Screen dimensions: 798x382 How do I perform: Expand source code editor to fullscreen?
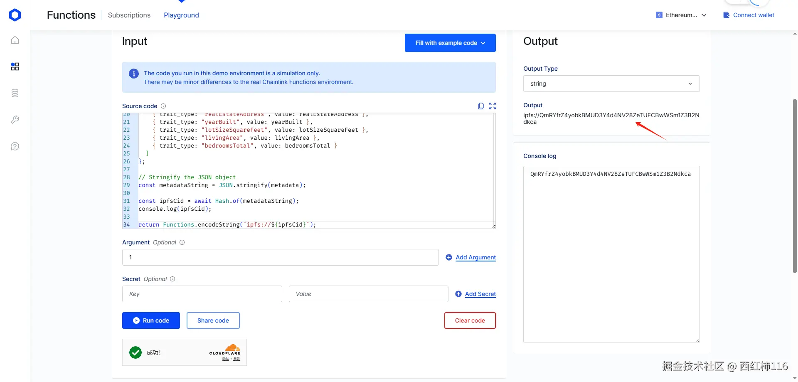click(x=493, y=106)
